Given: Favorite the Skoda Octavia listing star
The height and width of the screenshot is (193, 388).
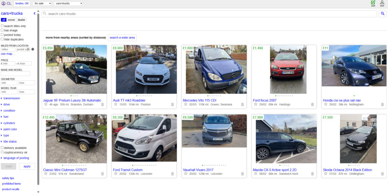Looking at the screenshot, I should (325, 173).
